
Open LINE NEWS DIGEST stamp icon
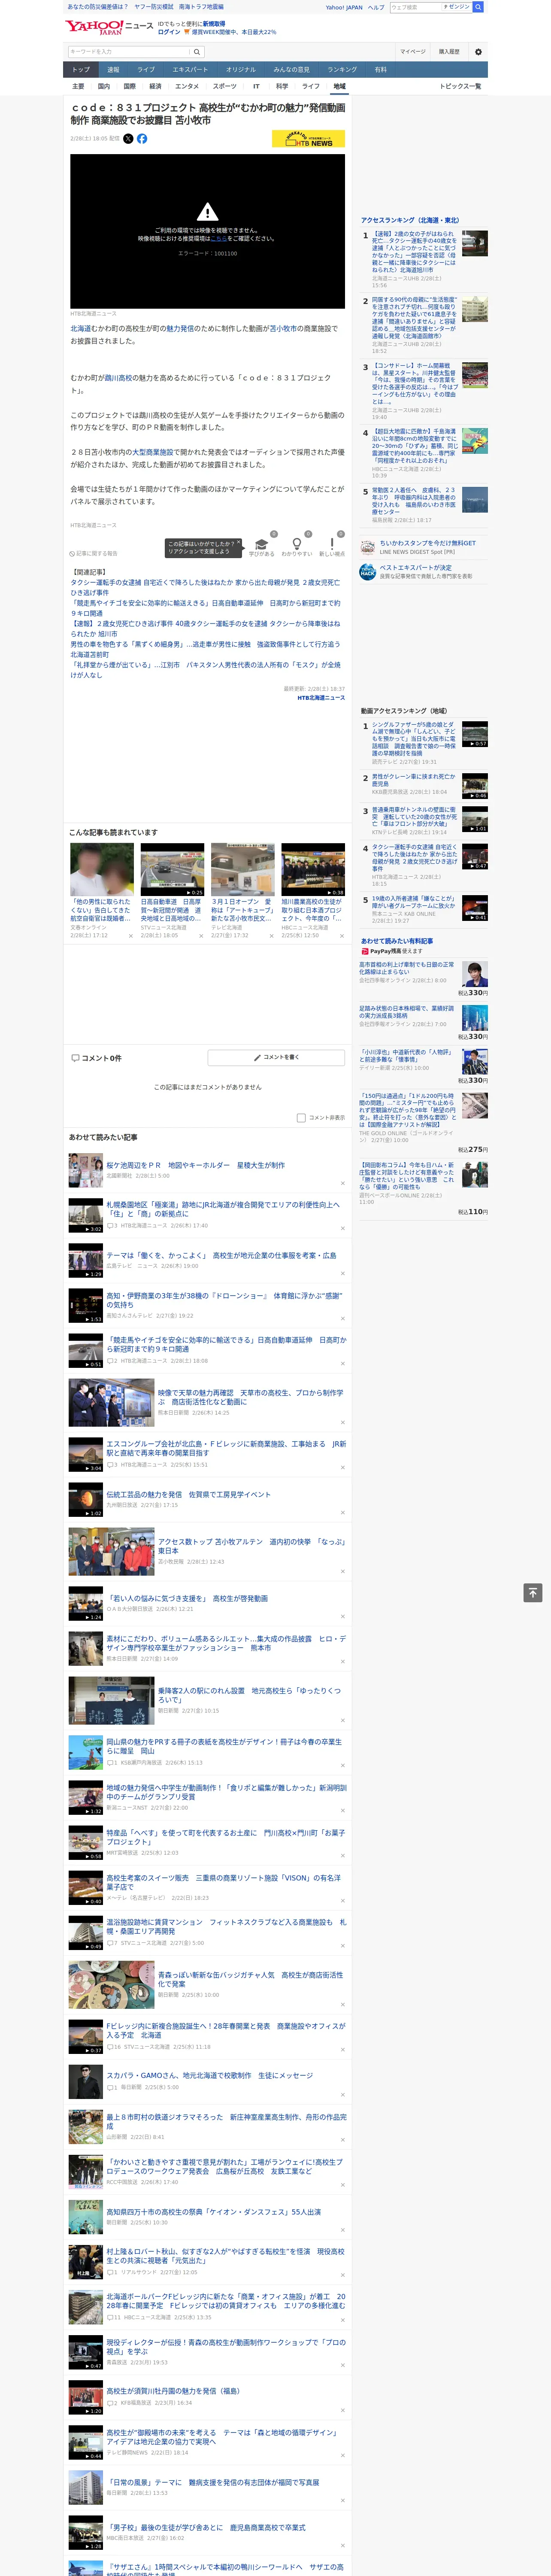tap(368, 547)
